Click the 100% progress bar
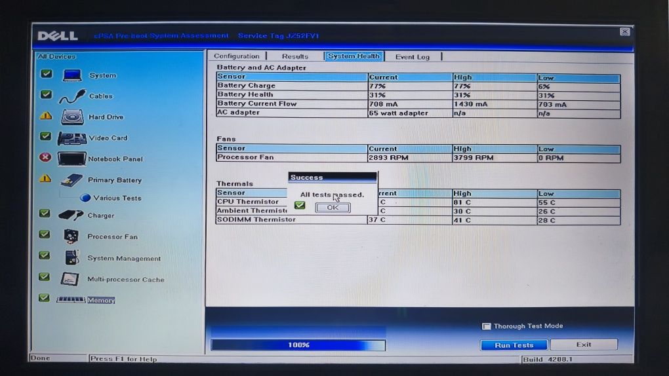Image resolution: width=669 pixels, height=376 pixels. coord(298,345)
